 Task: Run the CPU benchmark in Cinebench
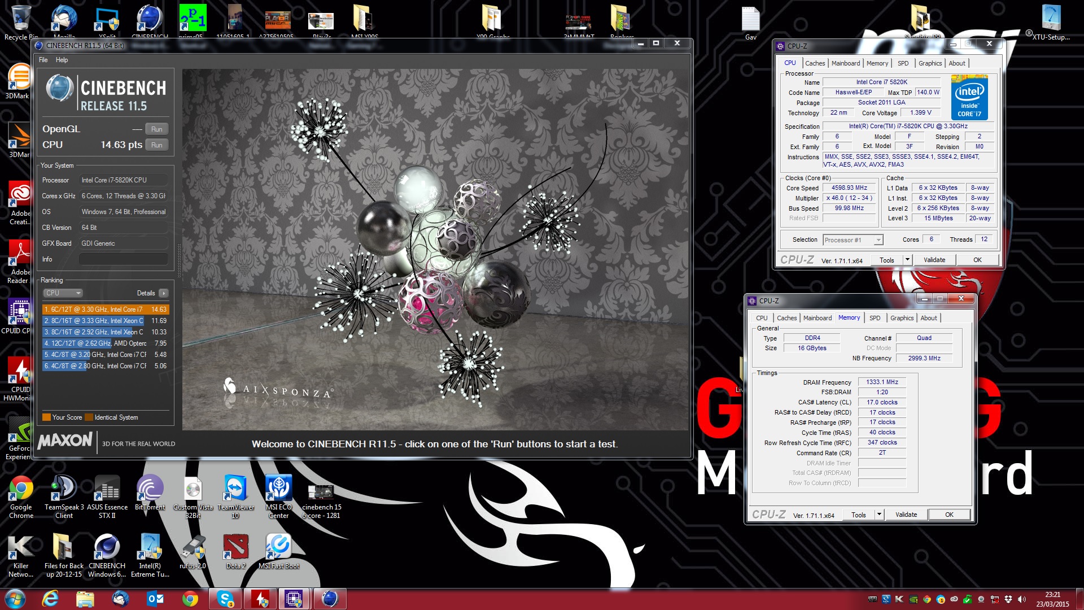pos(156,145)
